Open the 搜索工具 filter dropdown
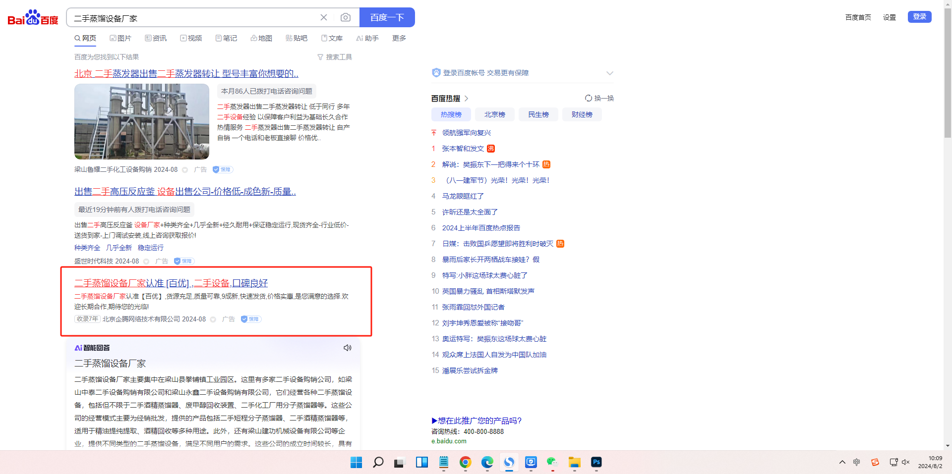This screenshot has height=474, width=952. click(335, 57)
